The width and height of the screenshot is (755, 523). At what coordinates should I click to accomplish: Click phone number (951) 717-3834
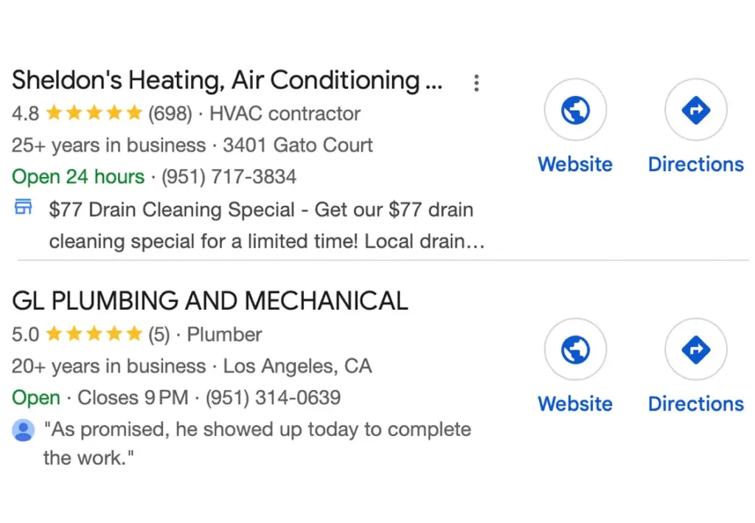point(229,177)
